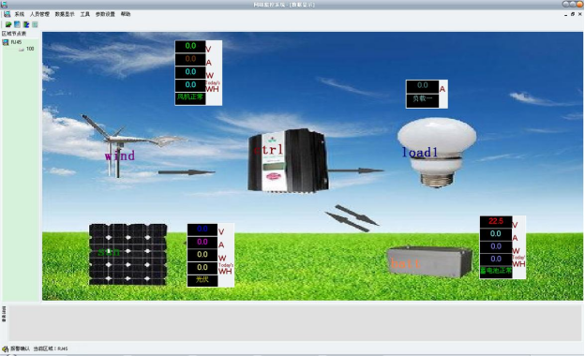Viewport: 585px width, 356px height.
Task: Click the ctrl controller device image
Action: (288, 160)
